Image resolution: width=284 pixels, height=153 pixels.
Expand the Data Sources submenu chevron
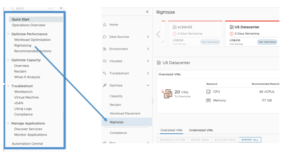click(x=148, y=37)
